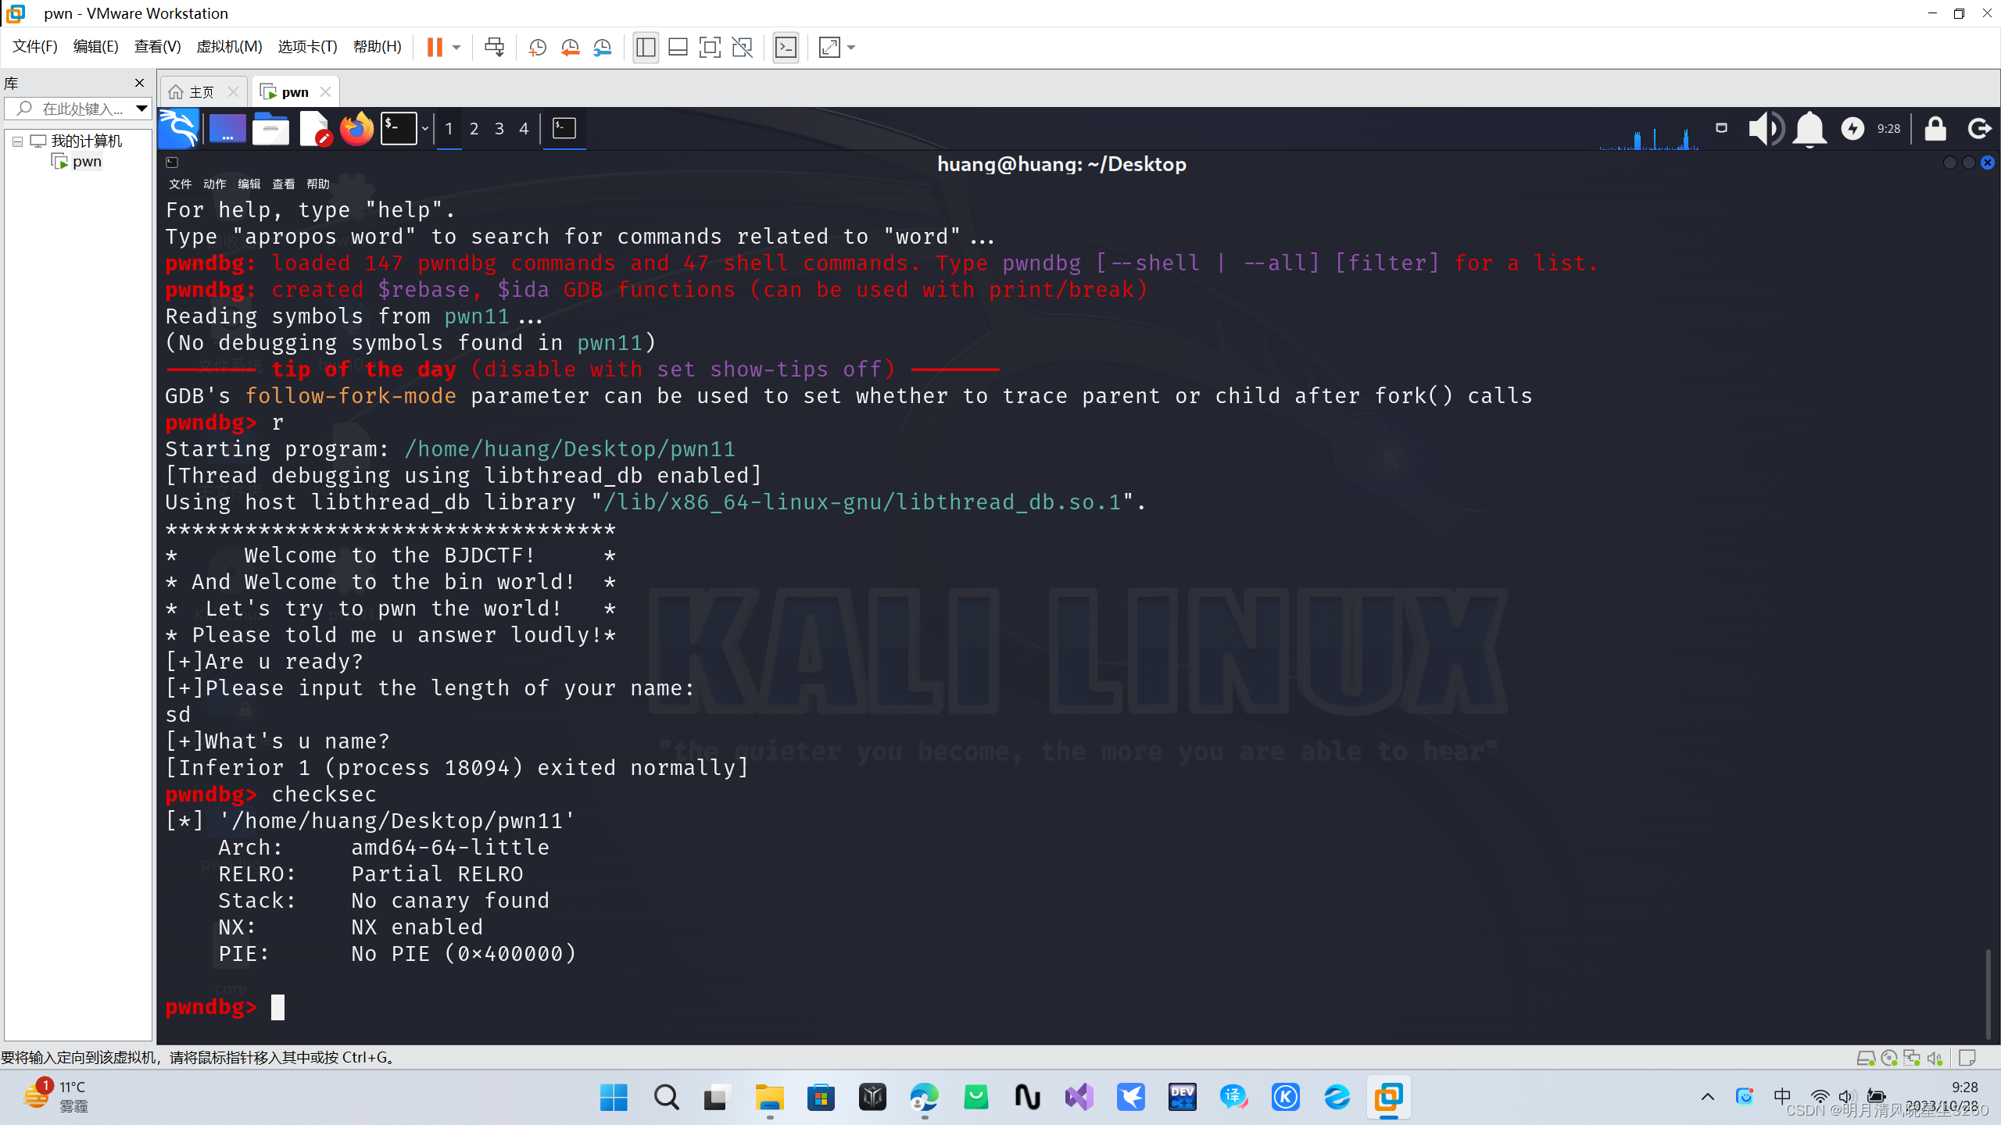Open terminal 查看 menu
2001x1125 pixels.
(x=283, y=184)
